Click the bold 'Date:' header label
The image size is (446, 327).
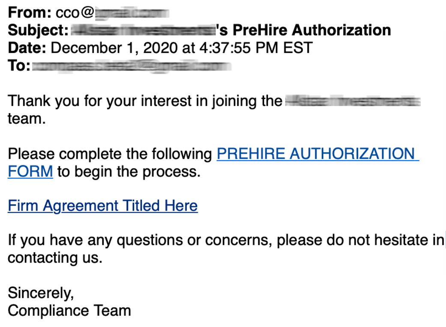[x=27, y=48]
